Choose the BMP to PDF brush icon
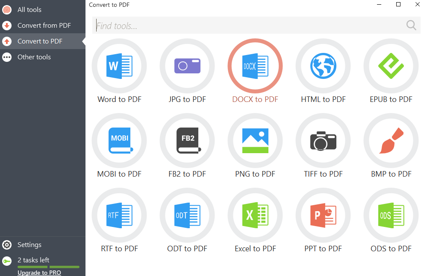The width and height of the screenshot is (424, 276). click(391, 141)
